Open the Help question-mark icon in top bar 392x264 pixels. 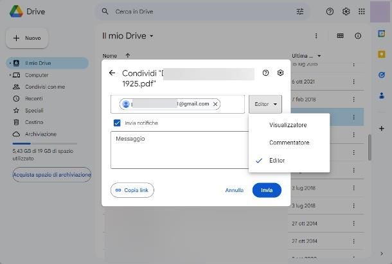pyautogui.click(x=330, y=12)
